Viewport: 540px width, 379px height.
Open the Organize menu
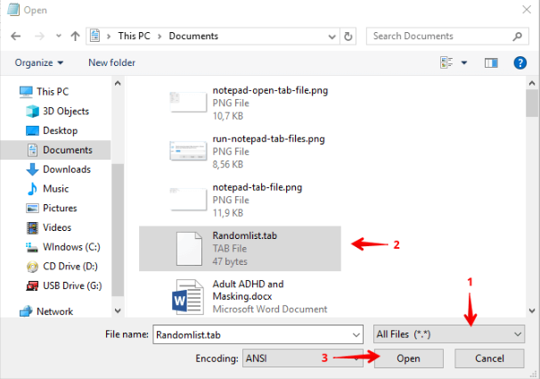(39, 63)
